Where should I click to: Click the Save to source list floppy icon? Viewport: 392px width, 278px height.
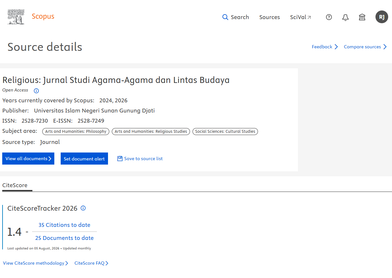120,159
